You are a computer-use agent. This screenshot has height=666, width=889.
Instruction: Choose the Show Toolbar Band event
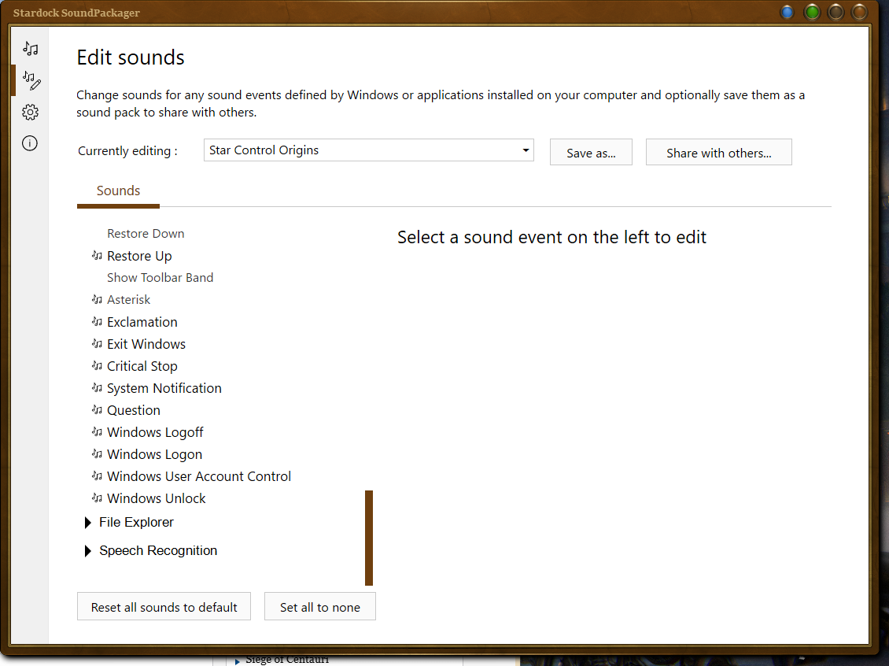[160, 278]
